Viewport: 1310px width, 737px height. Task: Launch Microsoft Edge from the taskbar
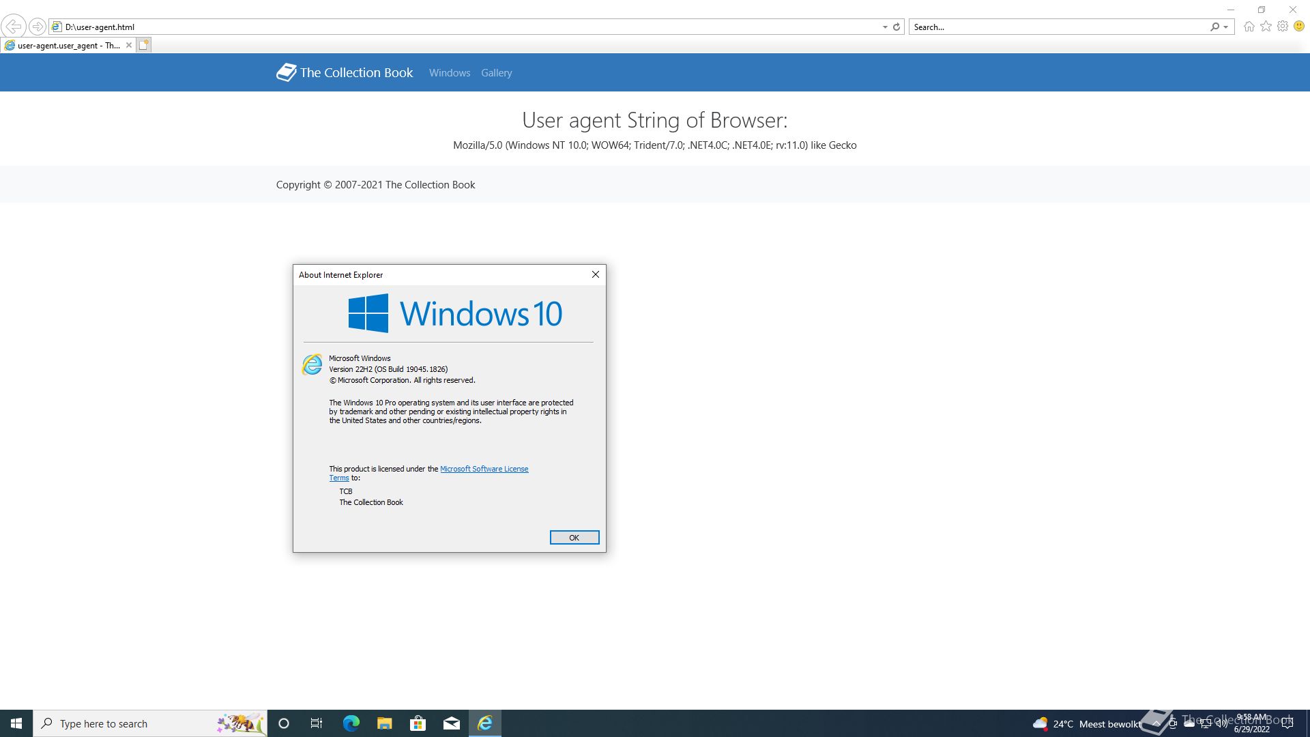tap(351, 723)
